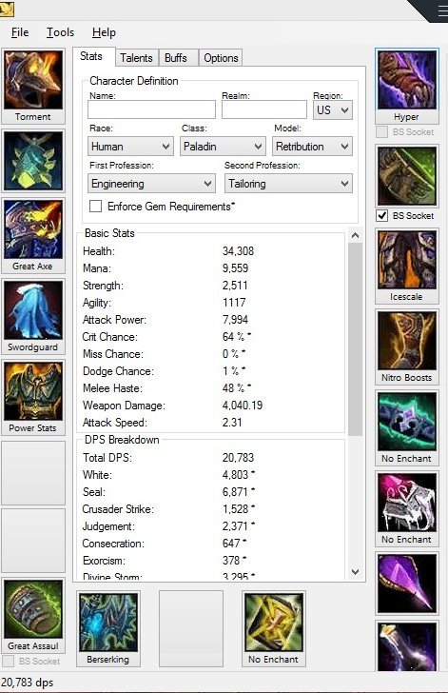Click the Crit Chance value 64 %
The image size is (448, 693).
point(237,337)
